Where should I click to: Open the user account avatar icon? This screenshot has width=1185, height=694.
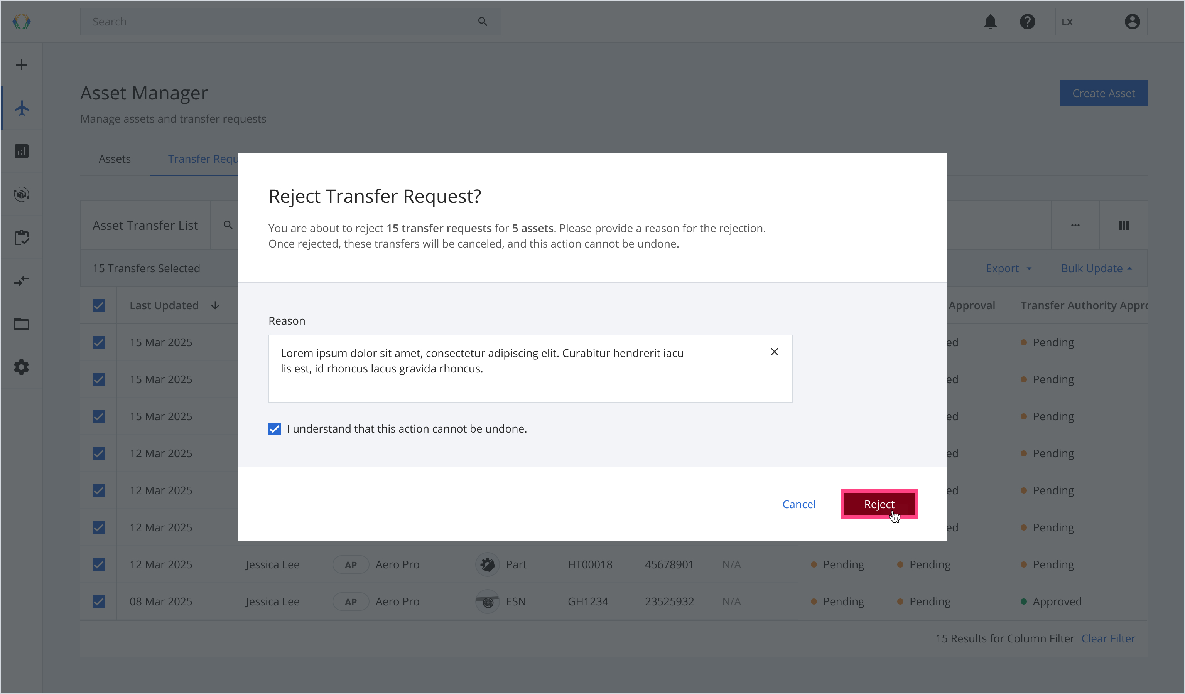[x=1132, y=22]
